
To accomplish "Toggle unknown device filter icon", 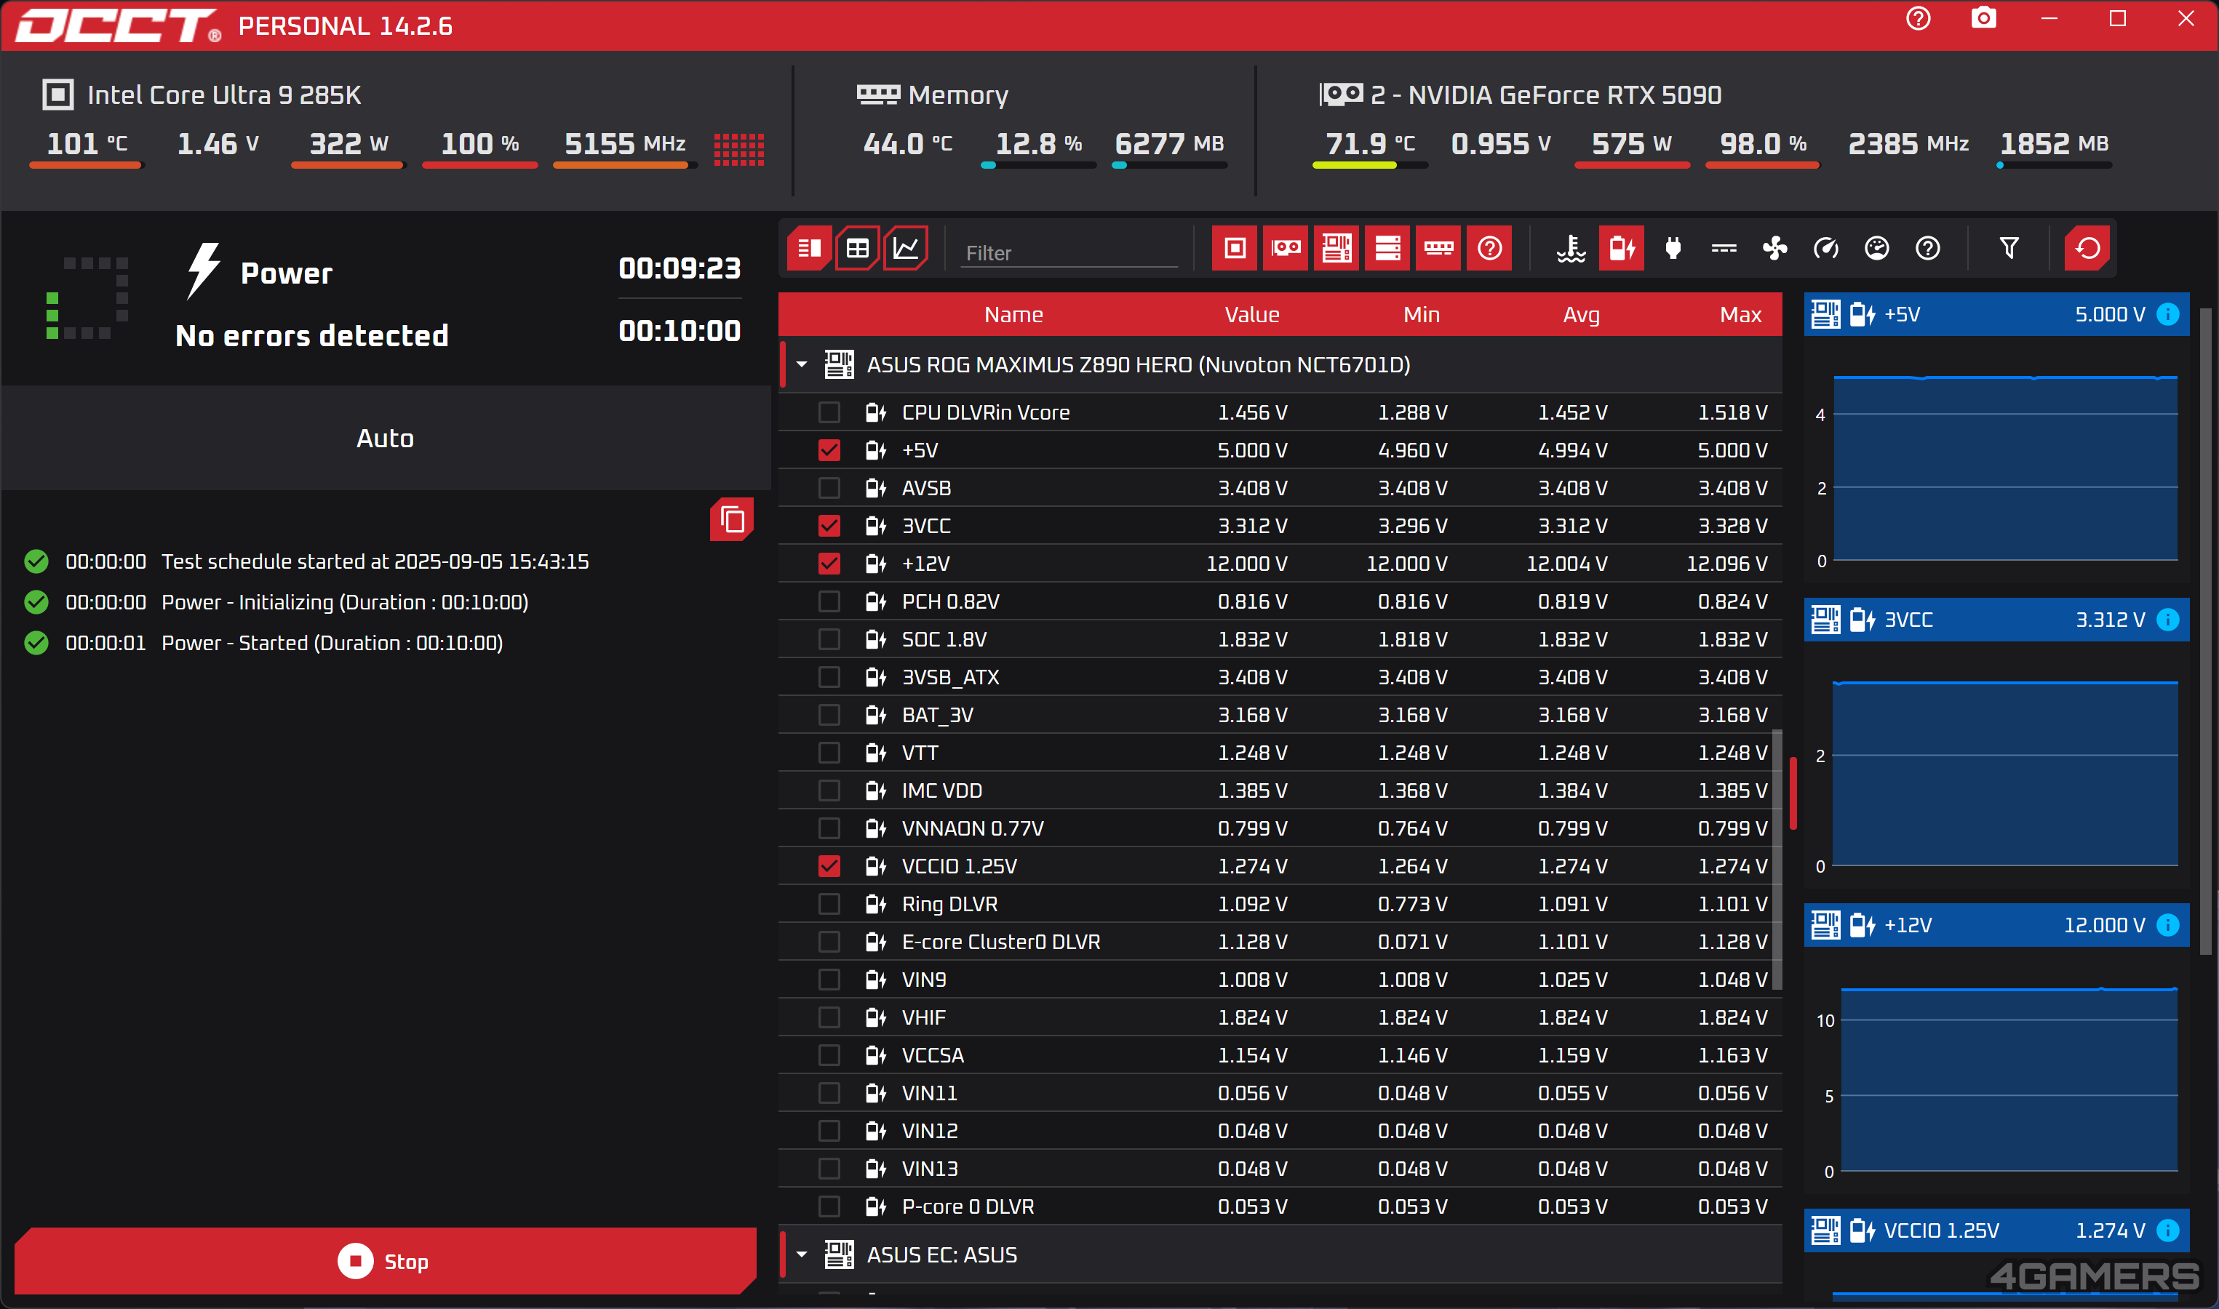I will coord(1490,248).
